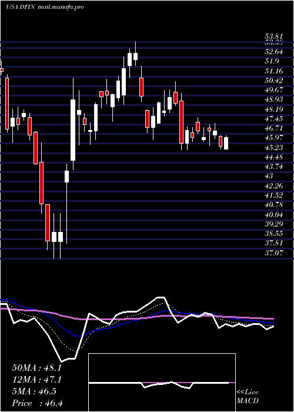Select the 50.42 price level label
Image resolution: width=294 pixels, height=412 pixels.
click(x=274, y=81)
